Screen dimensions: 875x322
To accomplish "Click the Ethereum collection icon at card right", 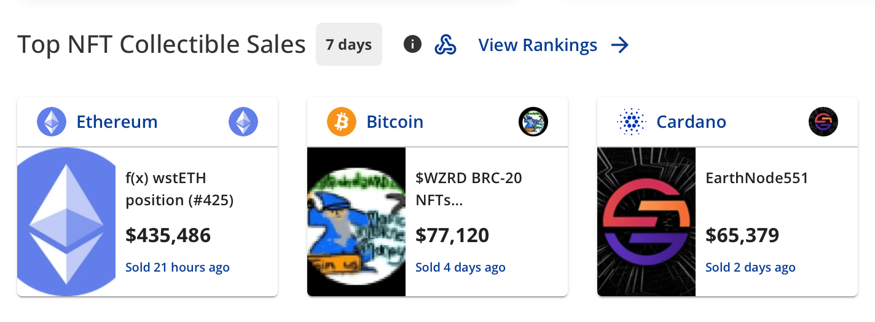I will [x=243, y=122].
